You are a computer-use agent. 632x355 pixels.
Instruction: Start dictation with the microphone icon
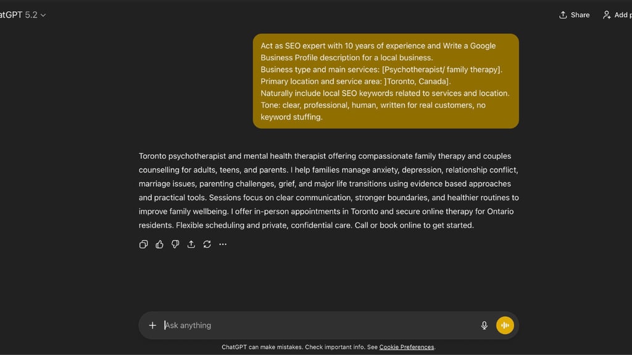click(x=484, y=325)
